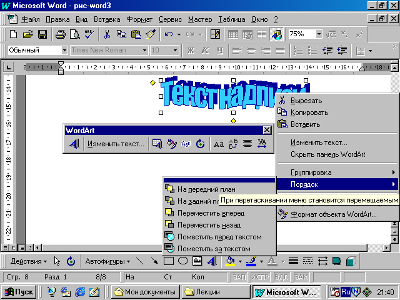Open the equation editor square root icon
The height and width of the screenshot is (300, 400).
click(x=331, y=34)
